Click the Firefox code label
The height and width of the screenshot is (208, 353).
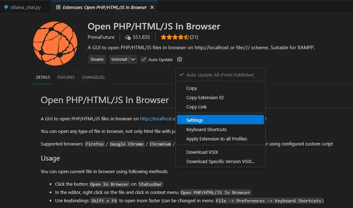tap(94, 144)
